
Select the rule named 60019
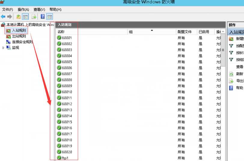tap(67, 146)
